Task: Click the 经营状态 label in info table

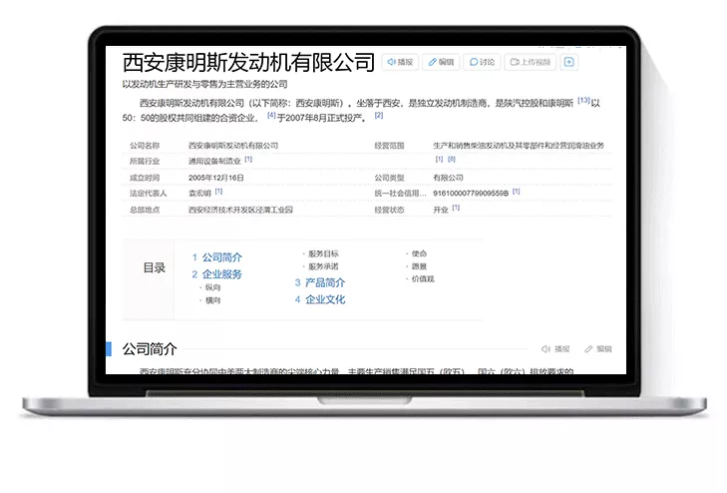Action: [390, 210]
